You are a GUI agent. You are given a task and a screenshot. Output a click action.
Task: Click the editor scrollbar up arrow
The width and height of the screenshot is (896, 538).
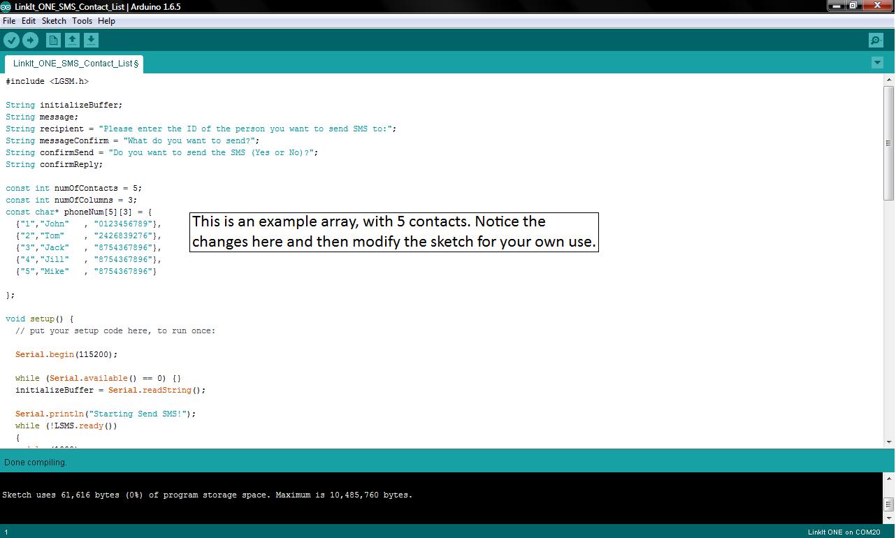889,81
